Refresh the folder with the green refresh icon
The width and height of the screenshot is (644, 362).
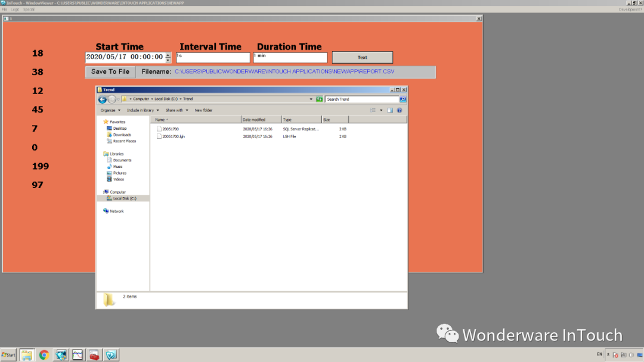[318, 98]
